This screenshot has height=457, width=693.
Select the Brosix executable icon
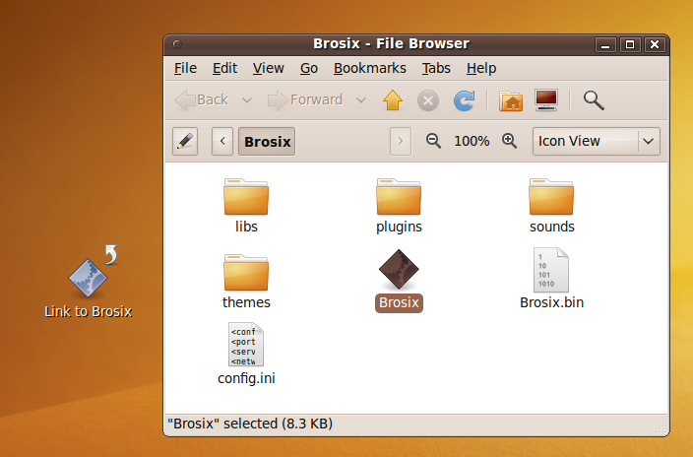(399, 281)
